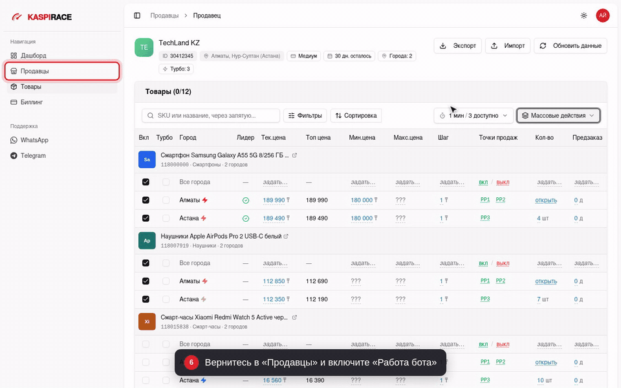Screen dimensions: 621x388
Task: Click the TechLand KZ seller avatar
Action: (144, 47)
